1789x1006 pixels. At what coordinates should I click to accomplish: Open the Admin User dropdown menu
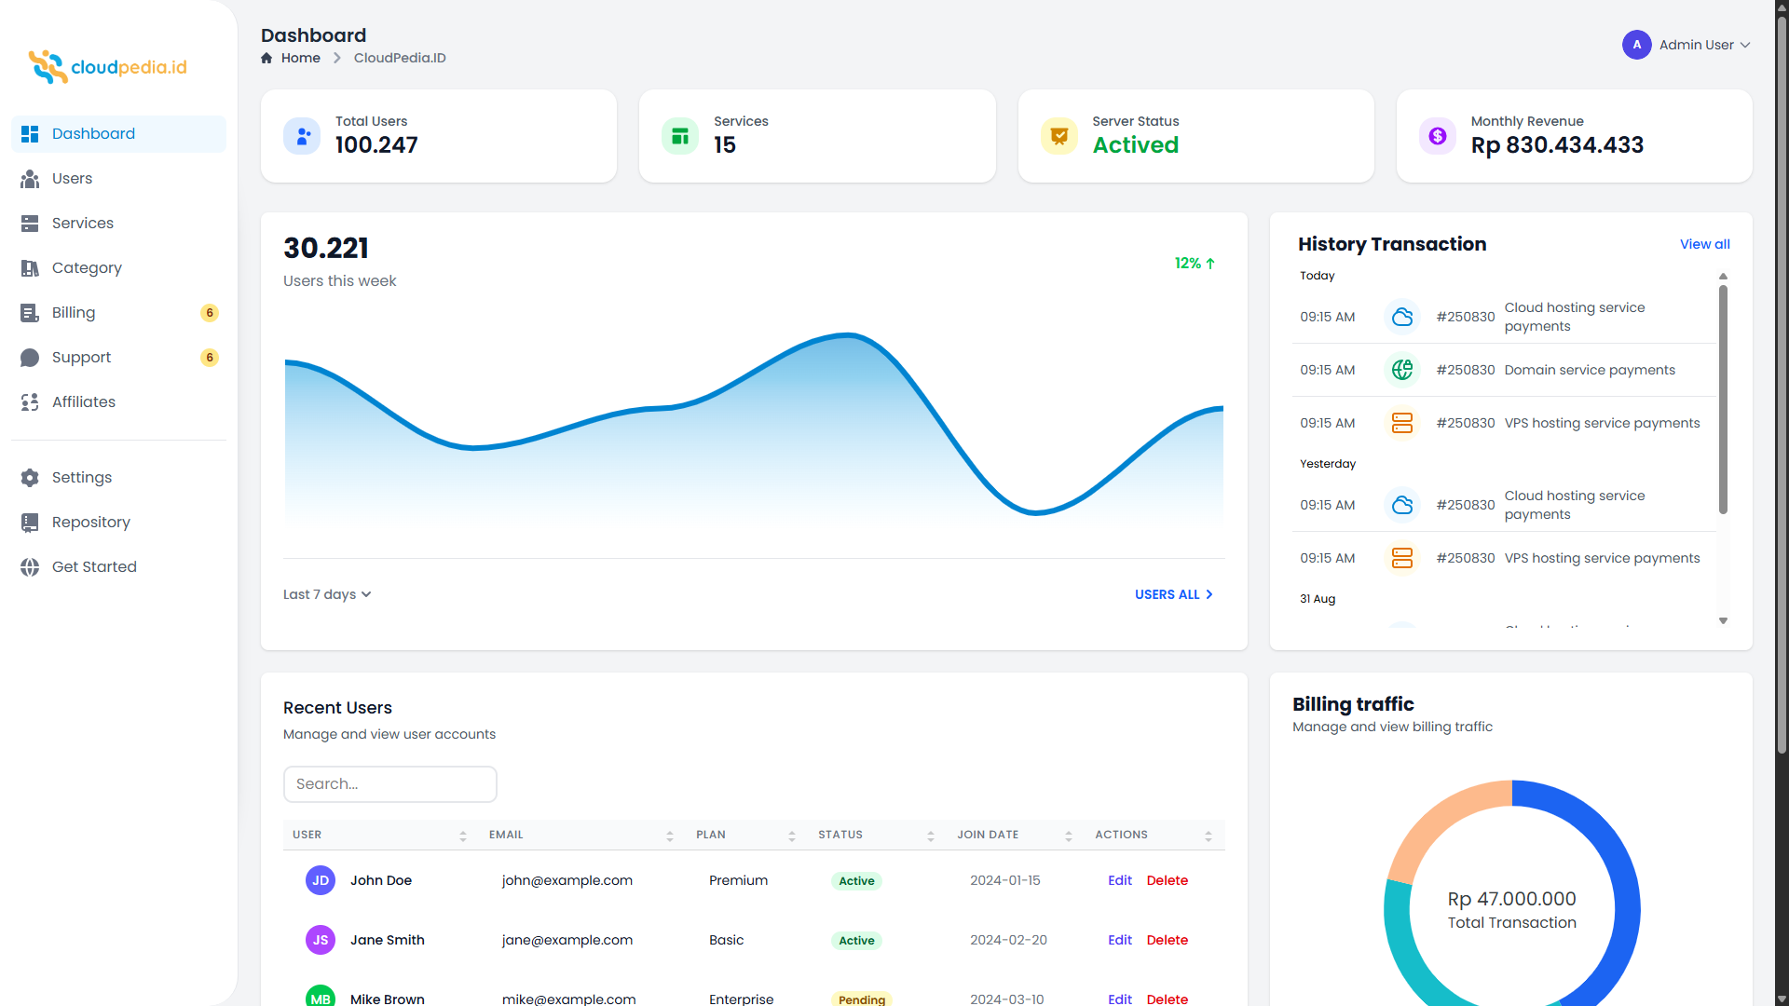click(x=1687, y=45)
